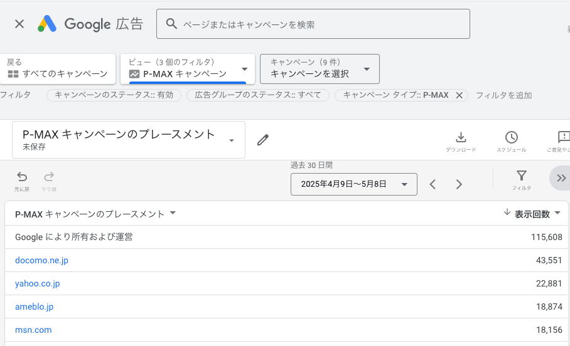Click フィルタを追加
This screenshot has width=570, height=346.
point(504,95)
